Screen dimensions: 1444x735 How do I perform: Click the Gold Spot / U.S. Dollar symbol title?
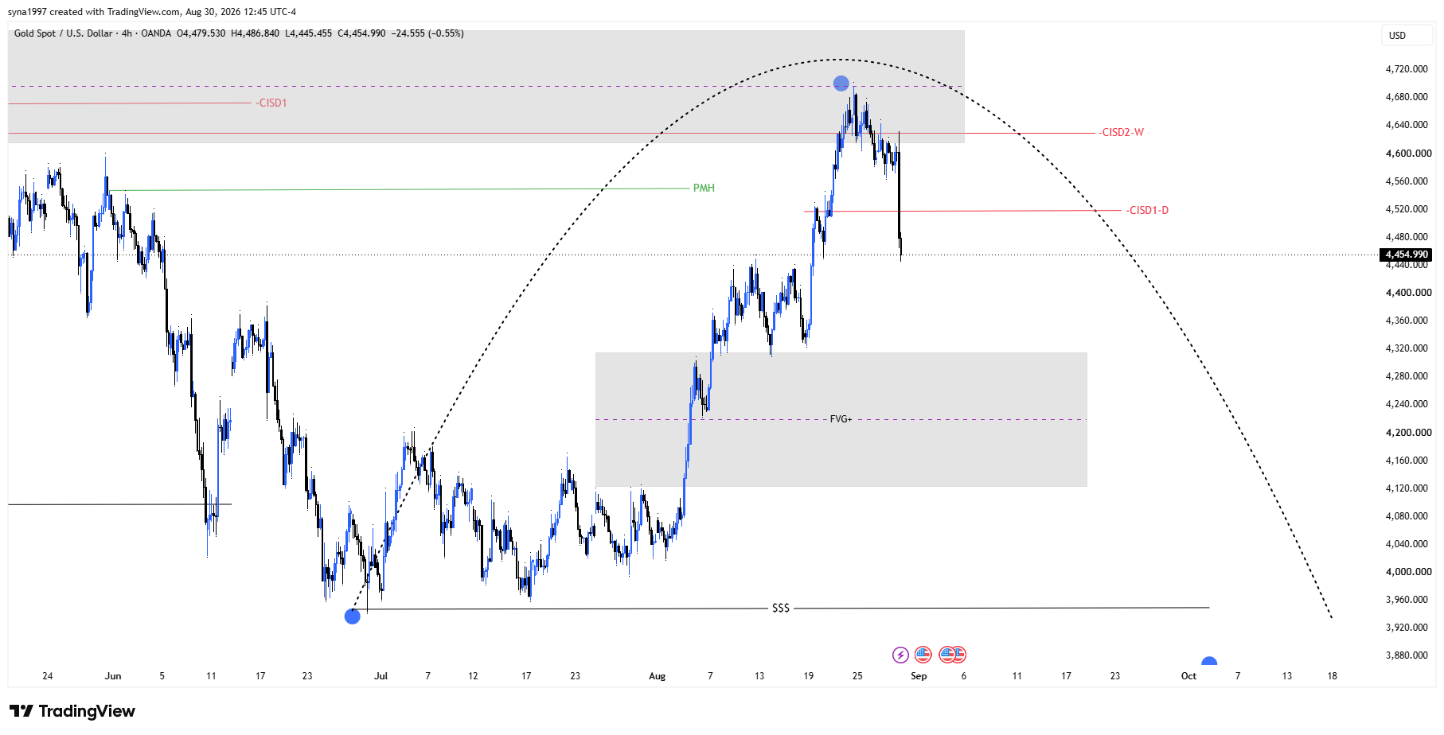coord(64,33)
